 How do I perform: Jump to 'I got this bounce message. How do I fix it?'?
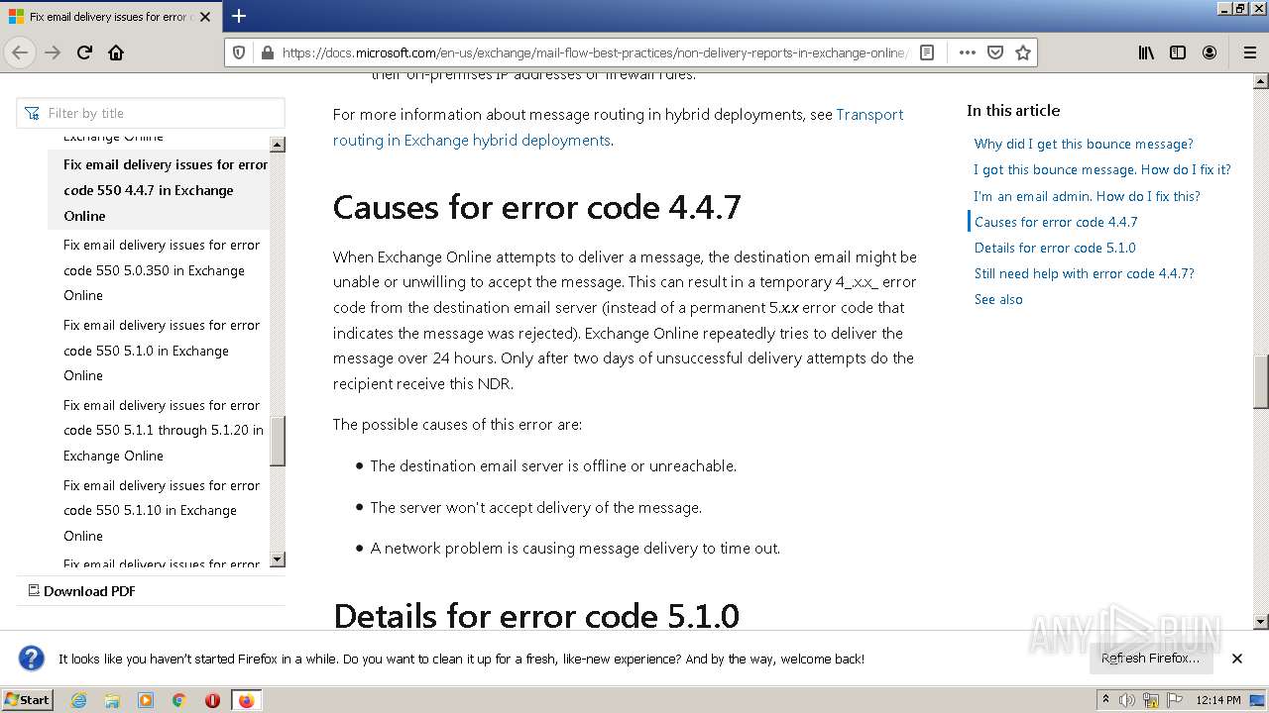[x=1102, y=169]
